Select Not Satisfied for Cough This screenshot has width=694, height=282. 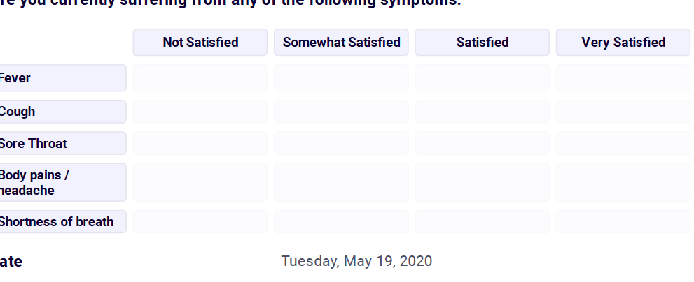coord(200,112)
